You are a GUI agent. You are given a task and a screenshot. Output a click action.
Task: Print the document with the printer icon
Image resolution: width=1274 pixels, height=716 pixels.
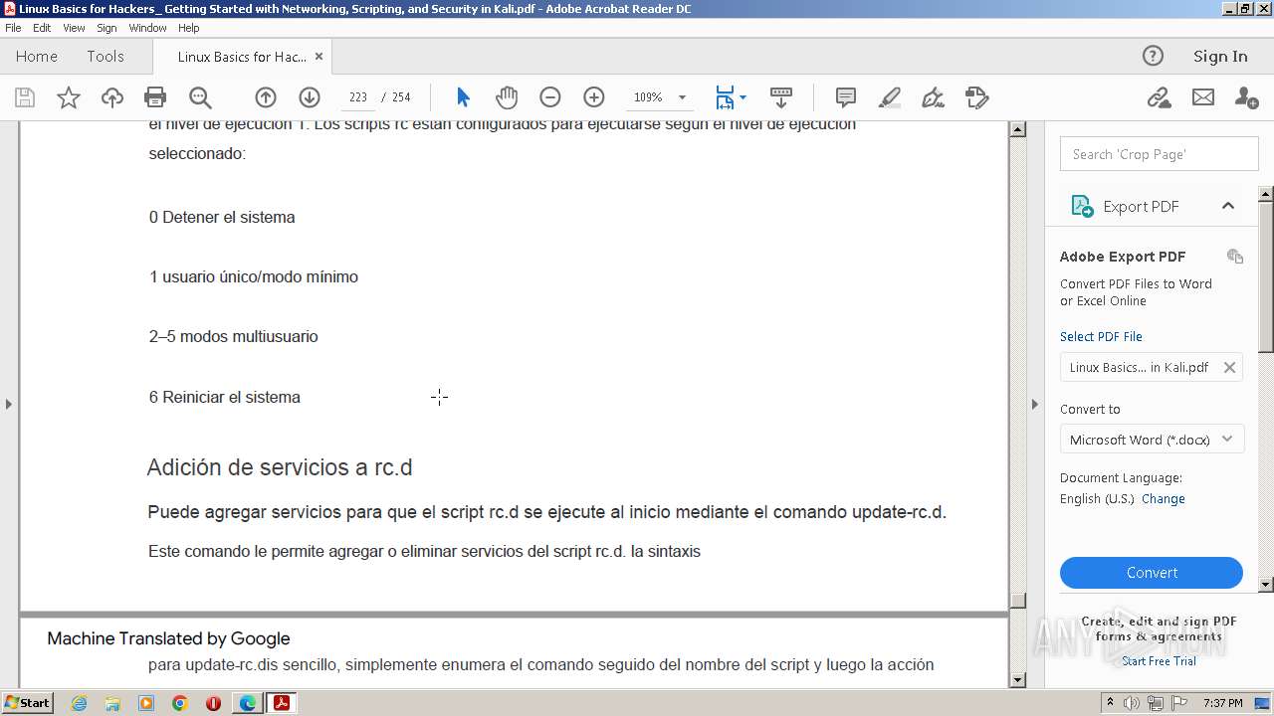pyautogui.click(x=155, y=97)
